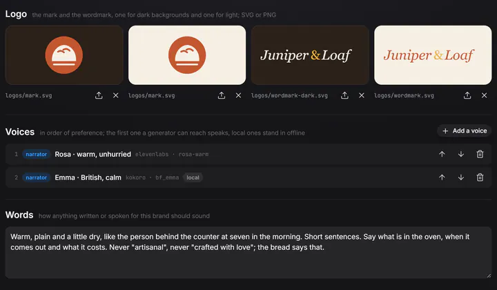Click the logos/wordmark-dark.svg file name
This screenshot has width=497, height=290.
tap(289, 95)
